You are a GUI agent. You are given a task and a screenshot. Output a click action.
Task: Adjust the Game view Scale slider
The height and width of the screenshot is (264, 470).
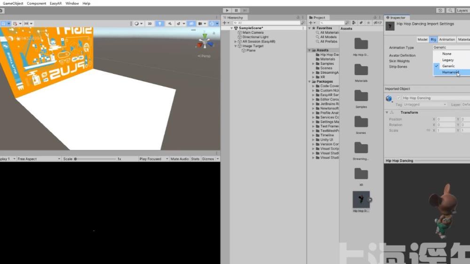[95, 159]
